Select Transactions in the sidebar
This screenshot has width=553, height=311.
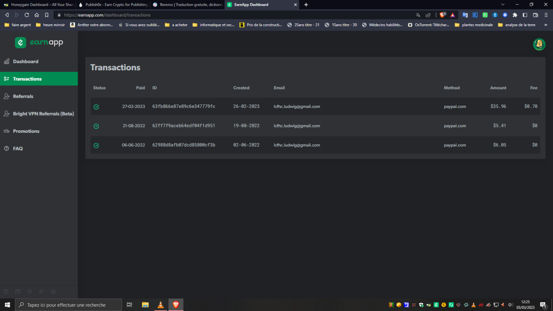coord(39,79)
